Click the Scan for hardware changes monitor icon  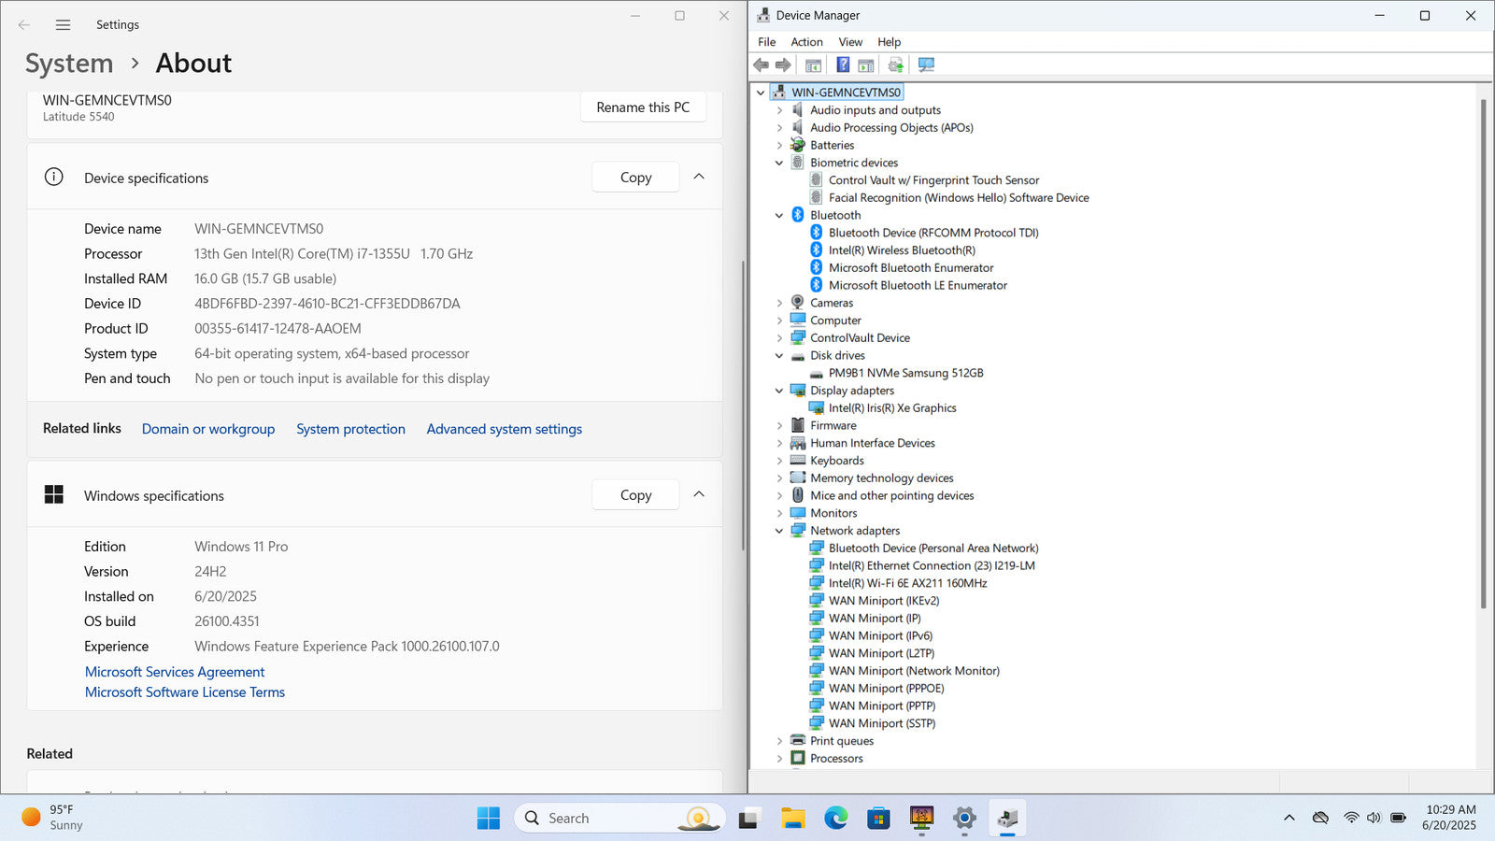pyautogui.click(x=926, y=64)
